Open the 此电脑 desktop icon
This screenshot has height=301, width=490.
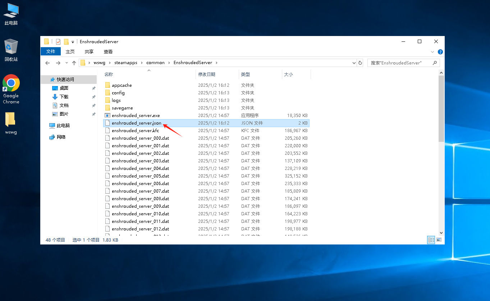(11, 14)
